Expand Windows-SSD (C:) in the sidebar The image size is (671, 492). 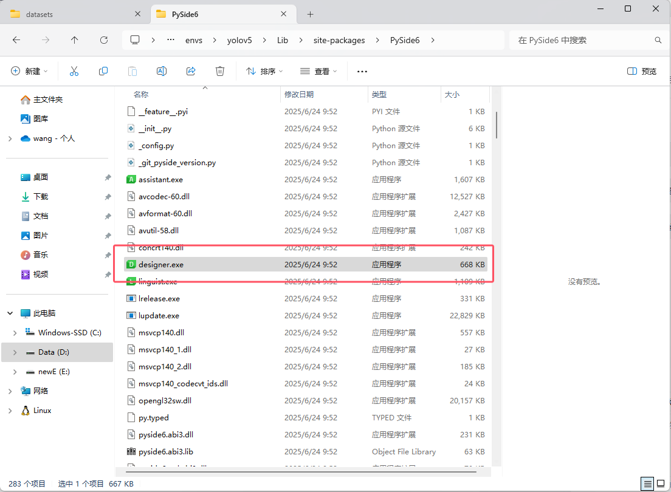pyautogui.click(x=14, y=332)
